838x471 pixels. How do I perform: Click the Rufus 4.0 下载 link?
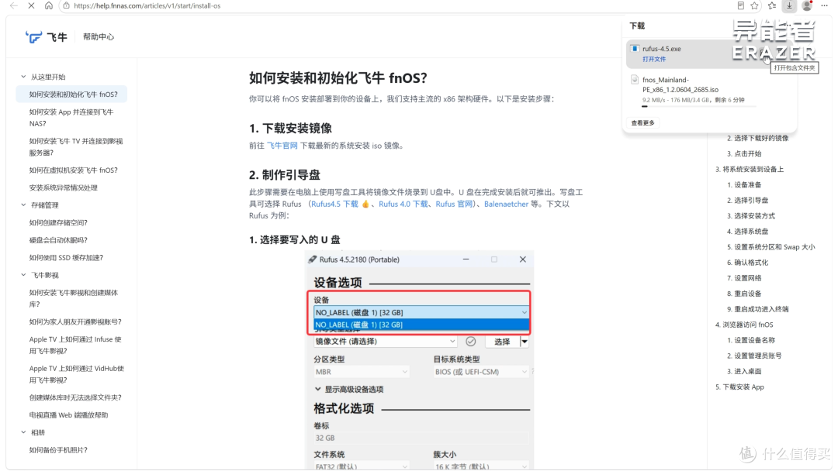(x=403, y=204)
